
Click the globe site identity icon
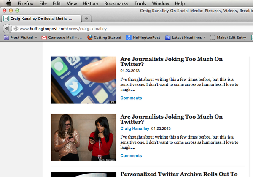16,29
